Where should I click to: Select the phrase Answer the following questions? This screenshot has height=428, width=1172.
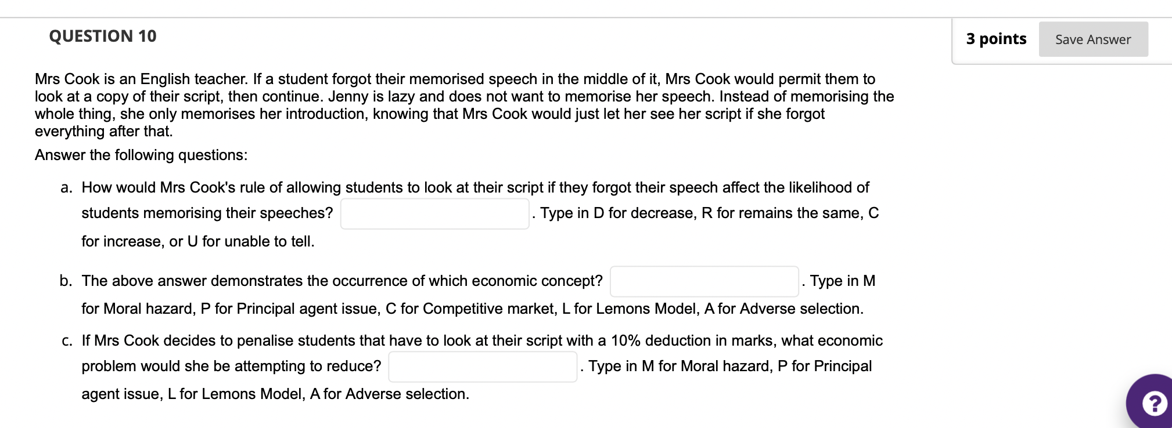click(x=141, y=155)
